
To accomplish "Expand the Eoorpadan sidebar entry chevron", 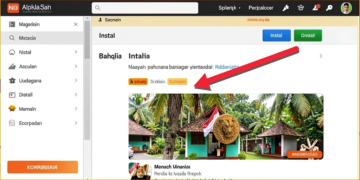I will coord(76,123).
